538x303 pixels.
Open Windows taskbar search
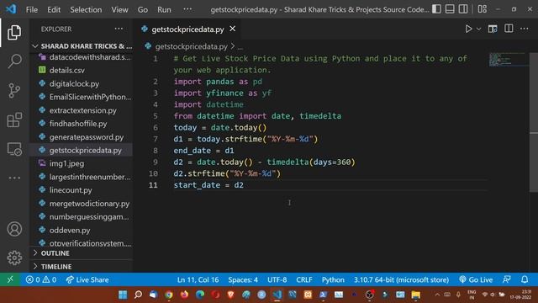point(138,295)
